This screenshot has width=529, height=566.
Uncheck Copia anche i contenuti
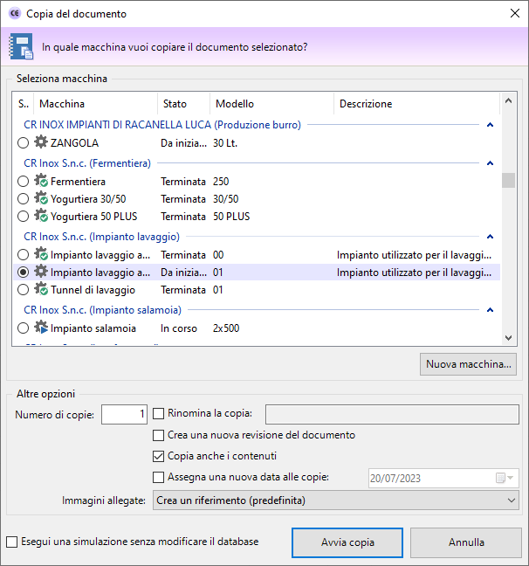159,456
